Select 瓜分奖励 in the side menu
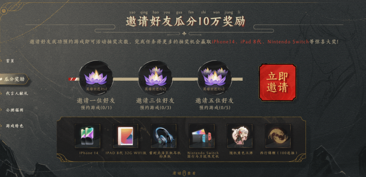Viewport: 366px width, 177px height. [x=15, y=79]
